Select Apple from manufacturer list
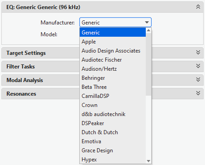This screenshot has width=205, height=165. click(113, 42)
